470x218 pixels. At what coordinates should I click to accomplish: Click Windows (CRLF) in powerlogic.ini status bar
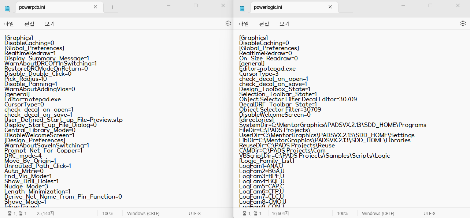click(x=378, y=214)
